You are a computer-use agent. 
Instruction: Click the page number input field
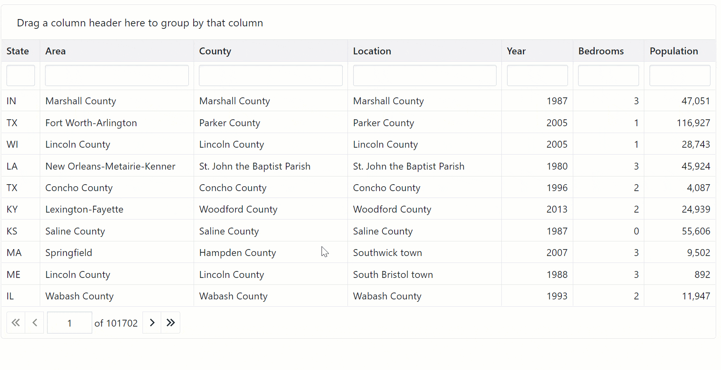tap(69, 323)
